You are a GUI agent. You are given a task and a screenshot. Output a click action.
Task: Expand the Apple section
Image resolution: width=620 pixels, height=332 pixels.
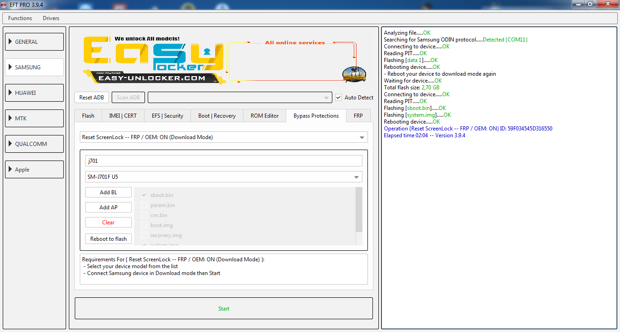point(34,169)
